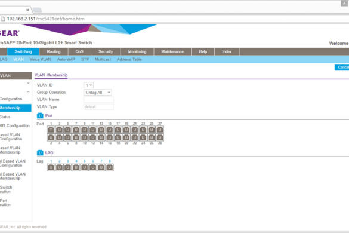Image resolution: width=349 pixels, height=233 pixels.
Task: Open the Security main tab
Action: (106, 51)
